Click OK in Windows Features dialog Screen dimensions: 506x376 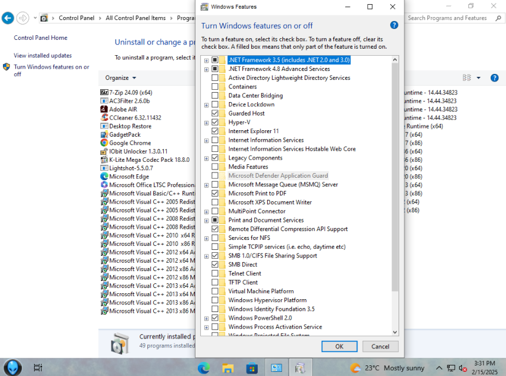pos(339,346)
